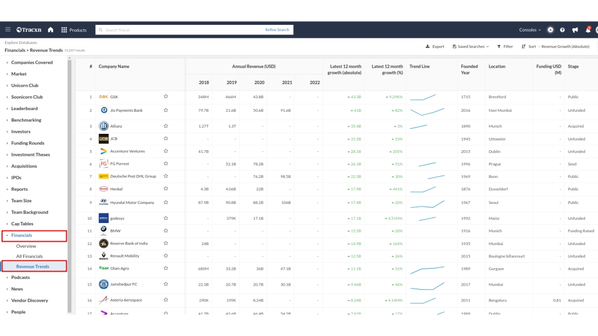The image size is (598, 336).
Task: Expand the Saved Searches dropdown
Action: click(470, 46)
